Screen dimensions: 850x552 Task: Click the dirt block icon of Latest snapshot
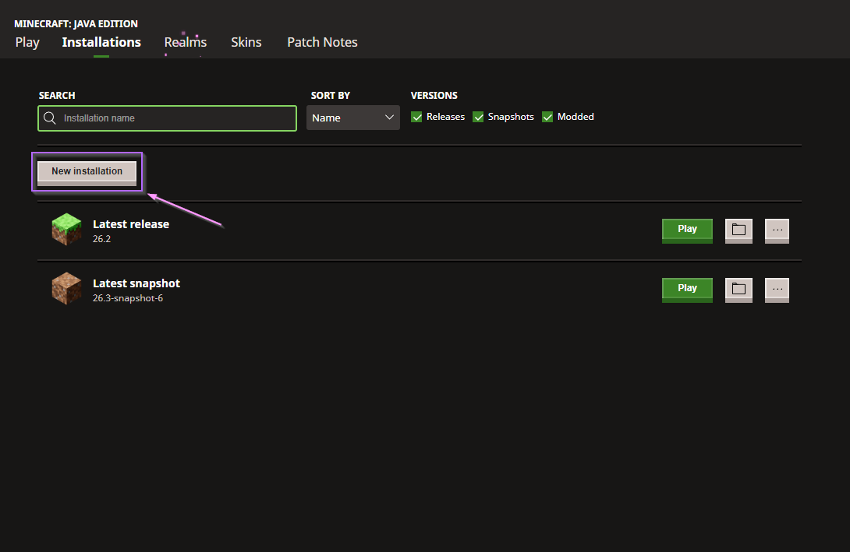pos(66,288)
